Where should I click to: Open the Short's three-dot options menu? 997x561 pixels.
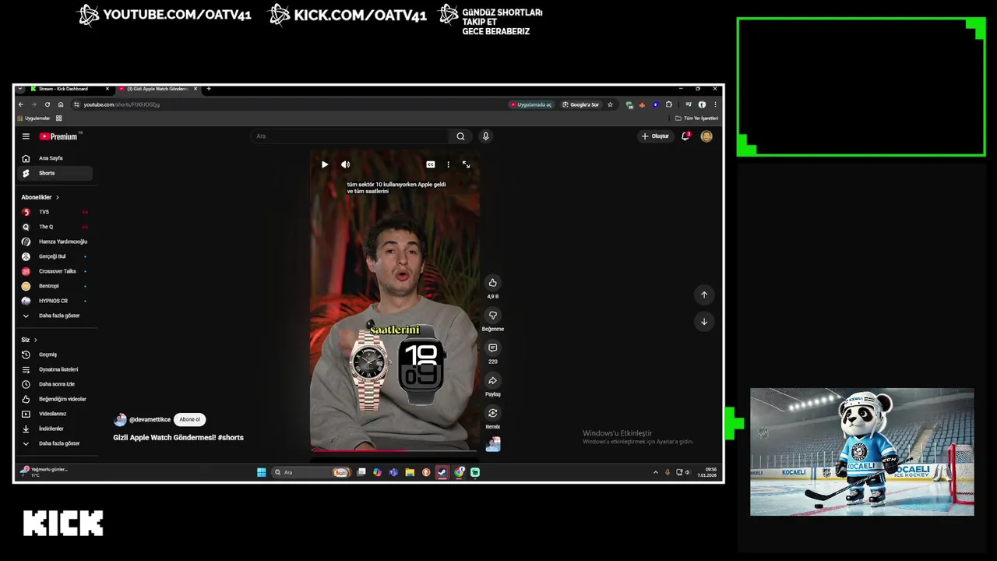tap(448, 164)
